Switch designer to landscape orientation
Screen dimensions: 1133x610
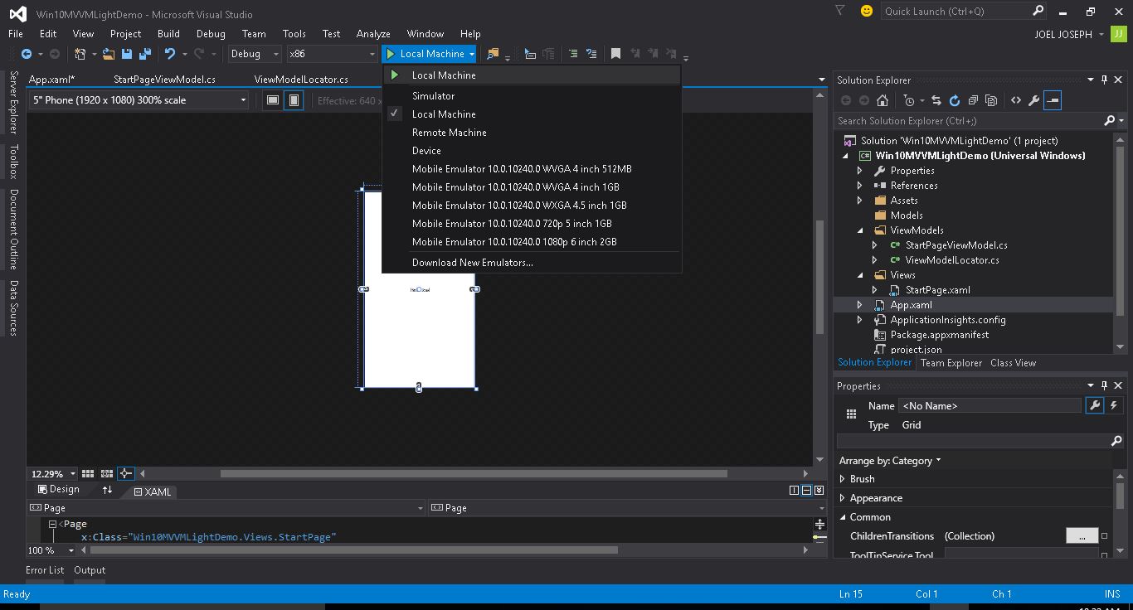(x=273, y=100)
